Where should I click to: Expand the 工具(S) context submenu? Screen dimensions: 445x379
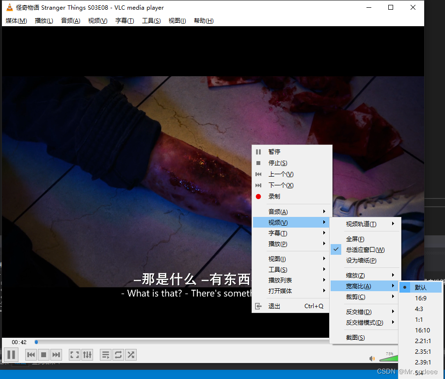coord(291,270)
